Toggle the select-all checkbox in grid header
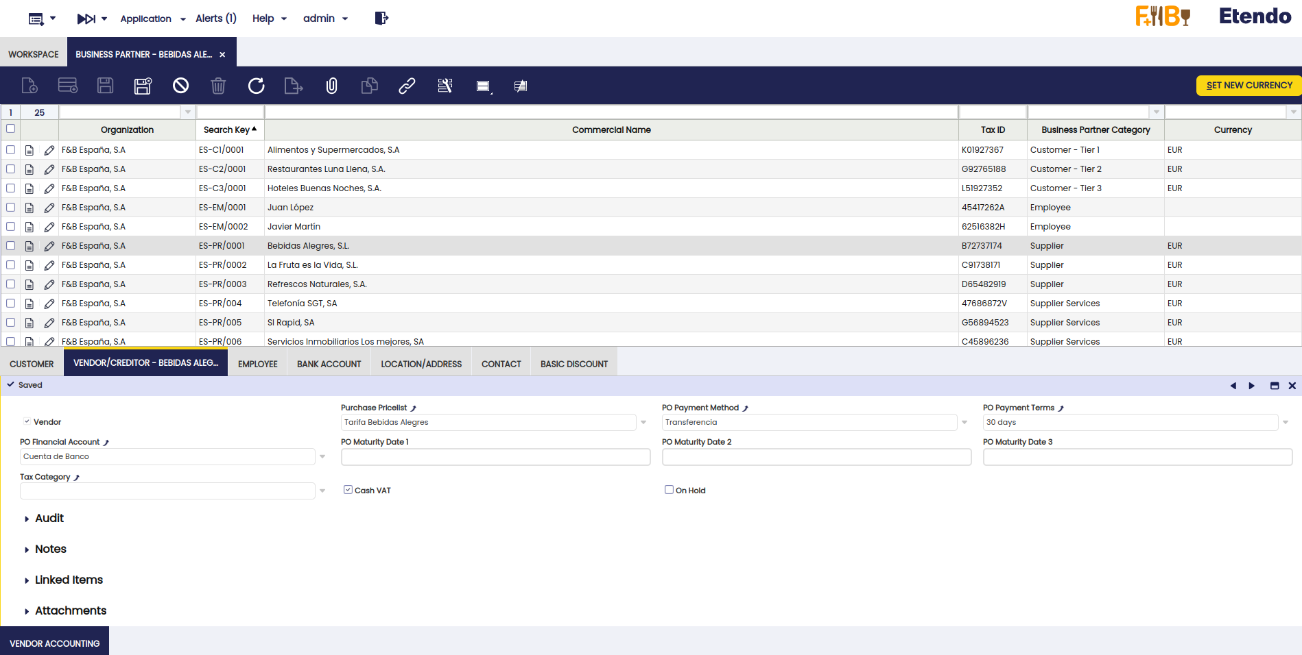Screen dimensions: 1302x655 (x=10, y=129)
